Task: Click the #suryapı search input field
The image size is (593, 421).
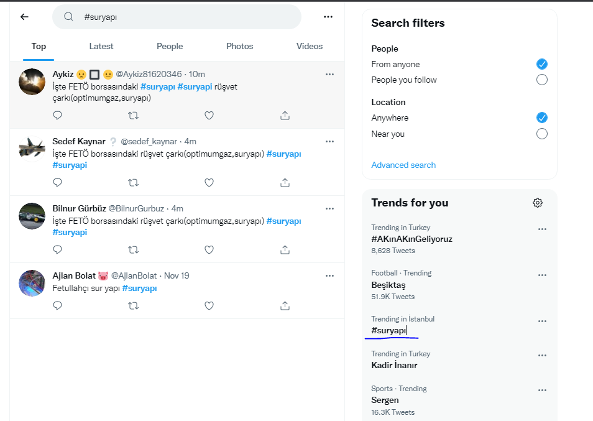Action: pos(177,17)
